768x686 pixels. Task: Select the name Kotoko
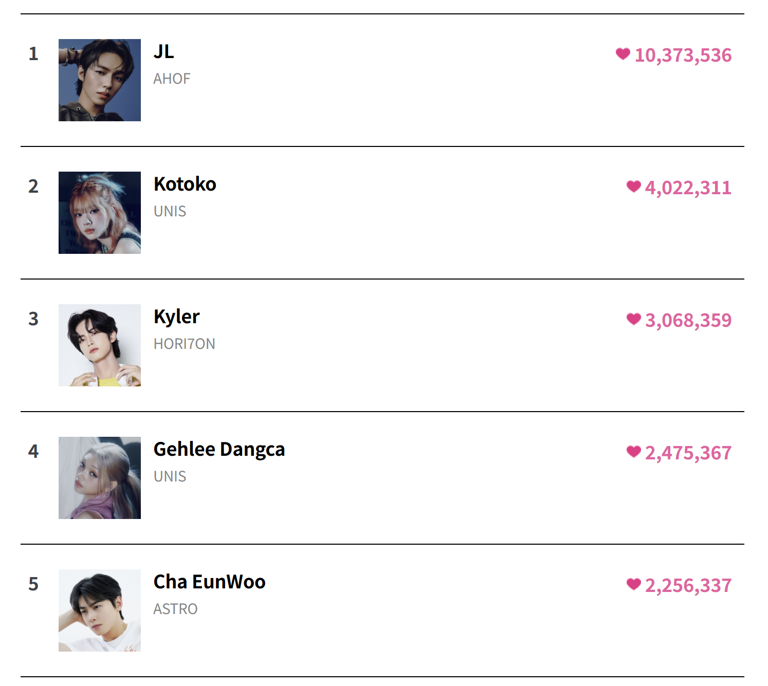(x=185, y=184)
